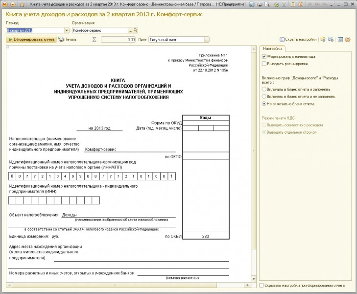Screen dimensions: 357x294
Task: Toggle Формировать с начала года checkbox
Action: click(x=264, y=56)
